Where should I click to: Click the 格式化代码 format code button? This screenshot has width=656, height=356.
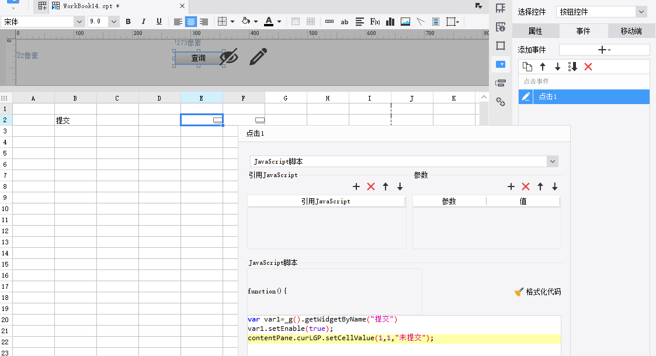(537, 292)
